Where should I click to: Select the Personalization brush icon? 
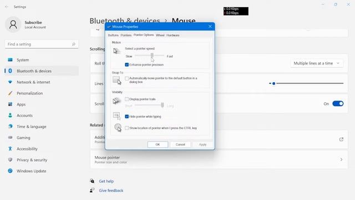coord(10,93)
